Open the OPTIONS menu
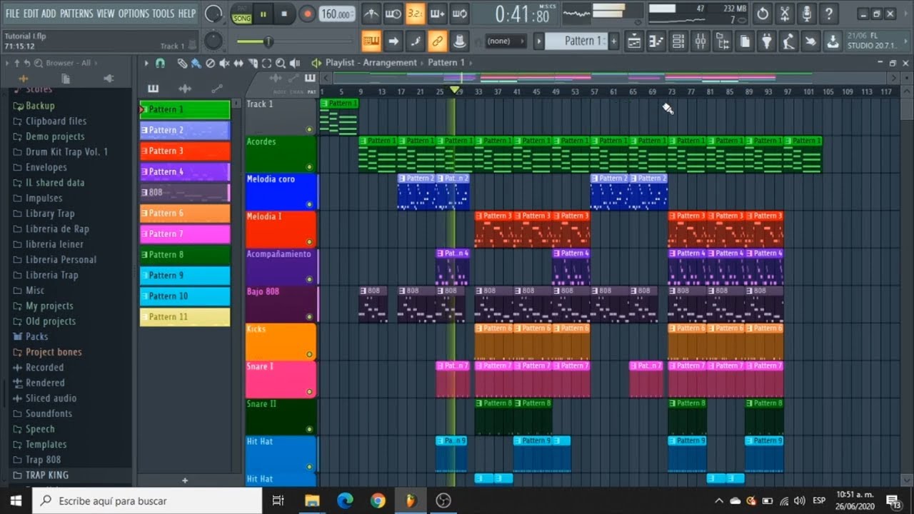 pyautogui.click(x=133, y=14)
